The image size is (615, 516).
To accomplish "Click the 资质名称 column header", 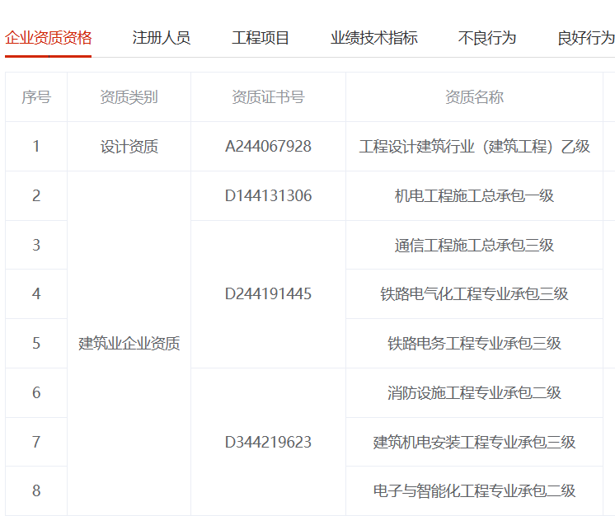I will coord(474,97).
